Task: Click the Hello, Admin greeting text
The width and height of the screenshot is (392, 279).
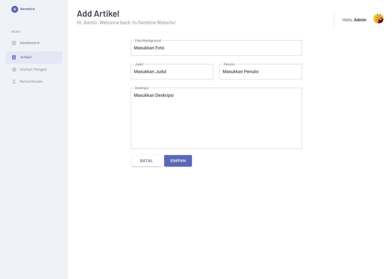Action: [x=354, y=20]
